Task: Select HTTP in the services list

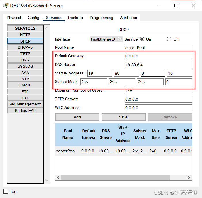Action: click(25, 34)
